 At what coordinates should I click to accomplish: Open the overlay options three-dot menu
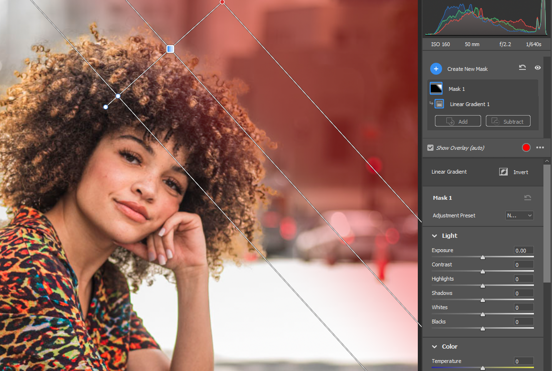(x=540, y=147)
